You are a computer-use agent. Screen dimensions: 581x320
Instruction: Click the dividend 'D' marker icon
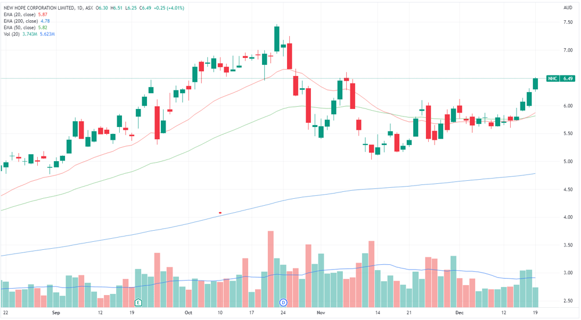click(283, 302)
